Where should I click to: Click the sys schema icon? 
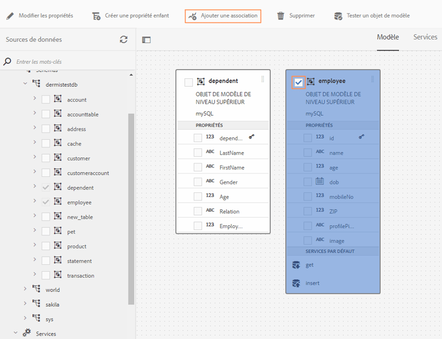pos(36,318)
